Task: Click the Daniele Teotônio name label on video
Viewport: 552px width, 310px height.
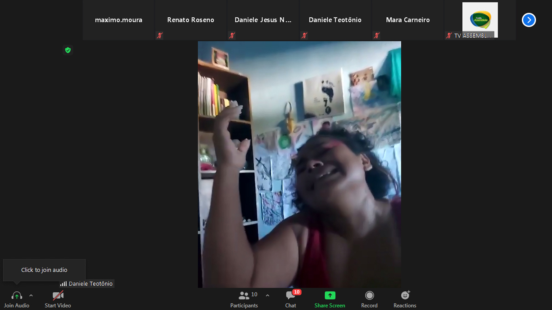Action: (x=90, y=284)
